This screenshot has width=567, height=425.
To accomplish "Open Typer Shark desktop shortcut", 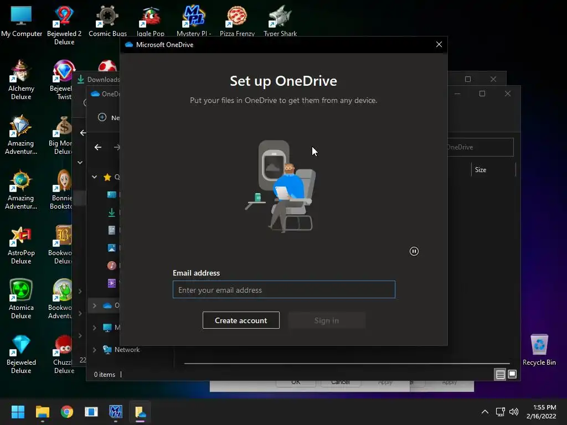I will [280, 22].
